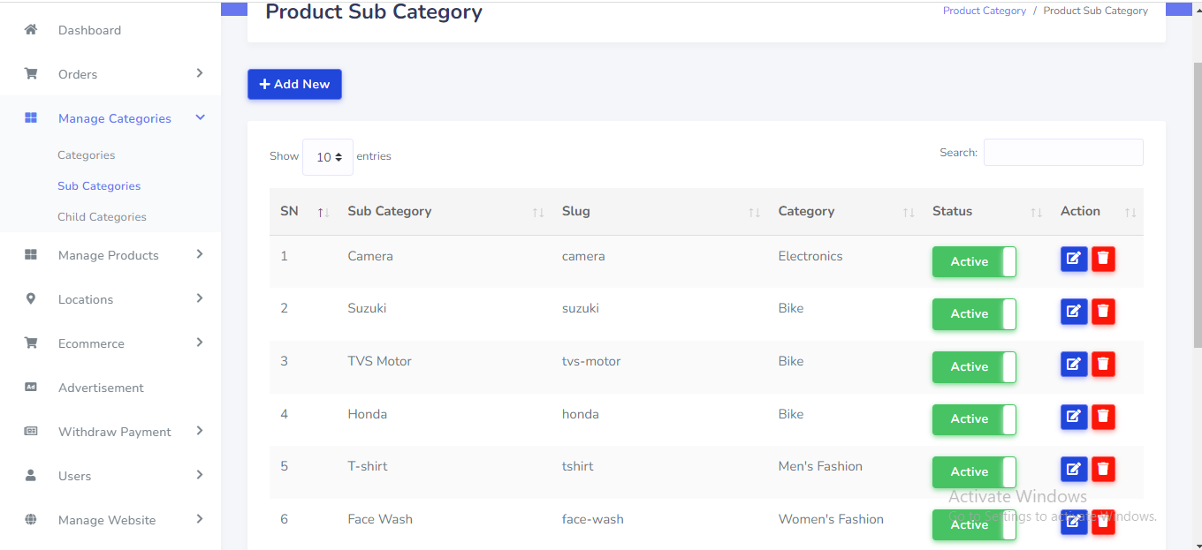Click the Add New button

click(294, 85)
